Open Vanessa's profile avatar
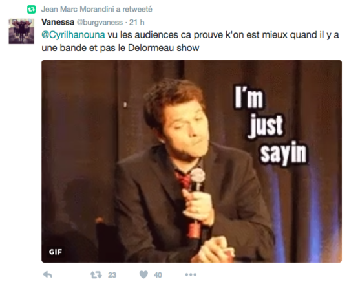349x284 pixels. pyautogui.click(x=21, y=31)
